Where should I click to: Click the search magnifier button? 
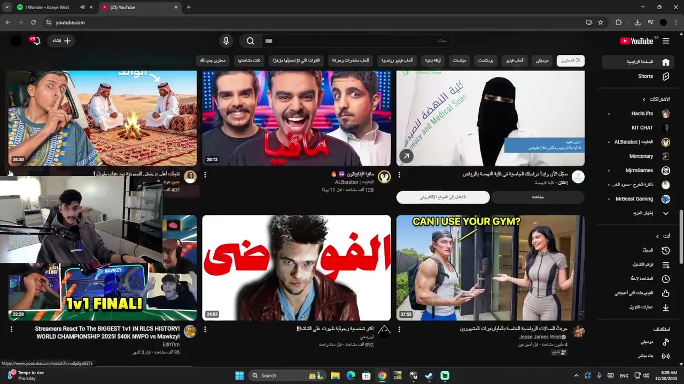tap(251, 41)
